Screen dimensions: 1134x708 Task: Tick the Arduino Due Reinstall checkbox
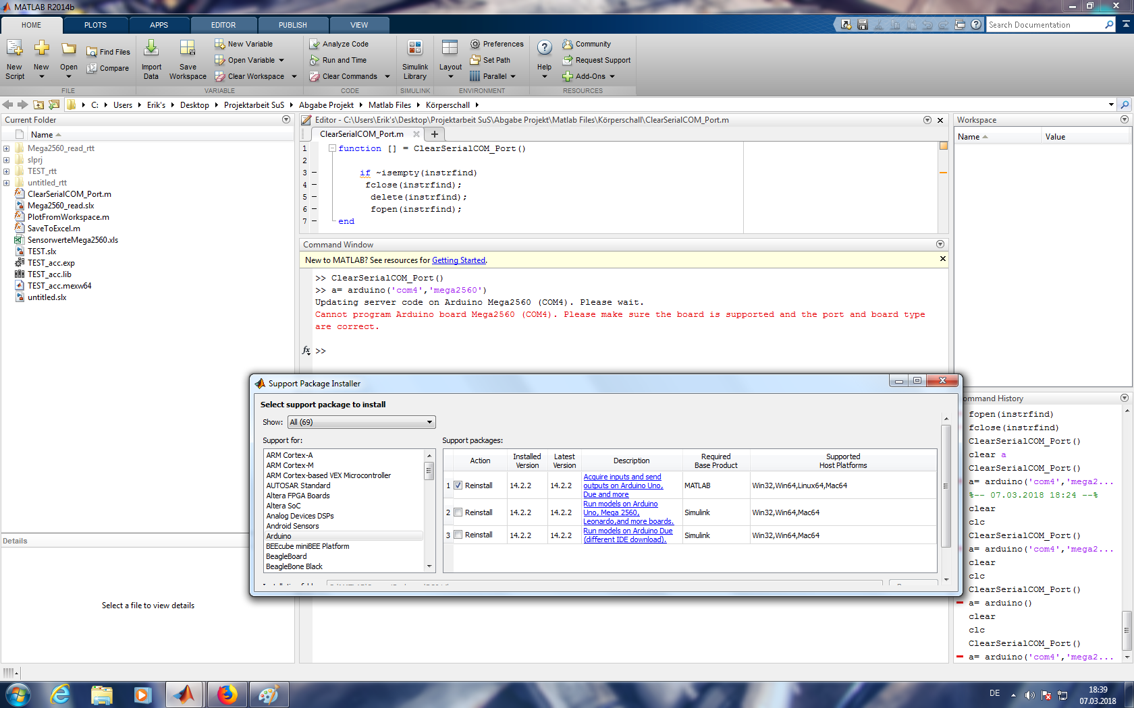[x=458, y=535]
